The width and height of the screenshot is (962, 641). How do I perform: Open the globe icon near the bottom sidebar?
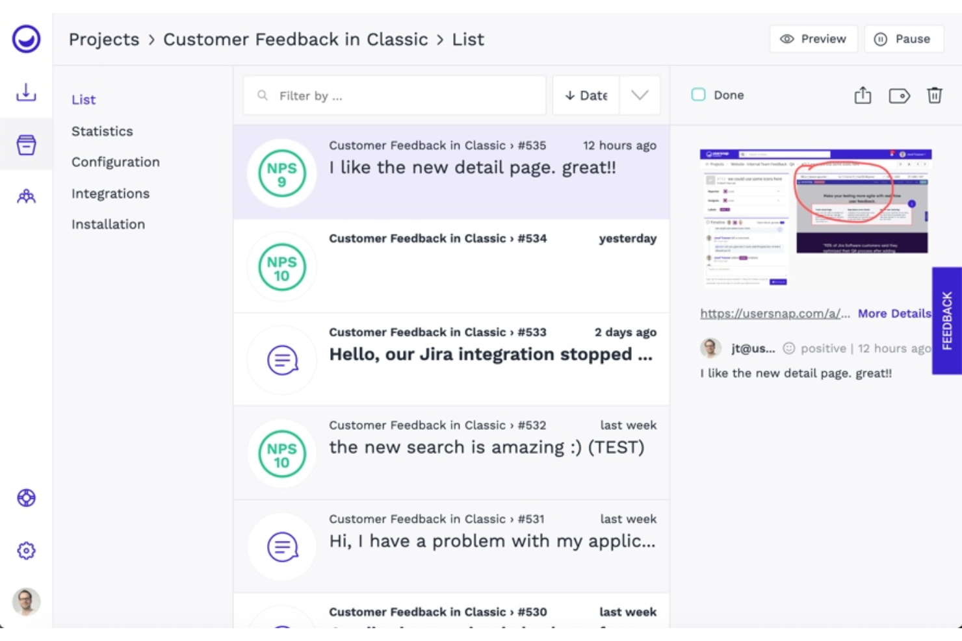tap(26, 498)
